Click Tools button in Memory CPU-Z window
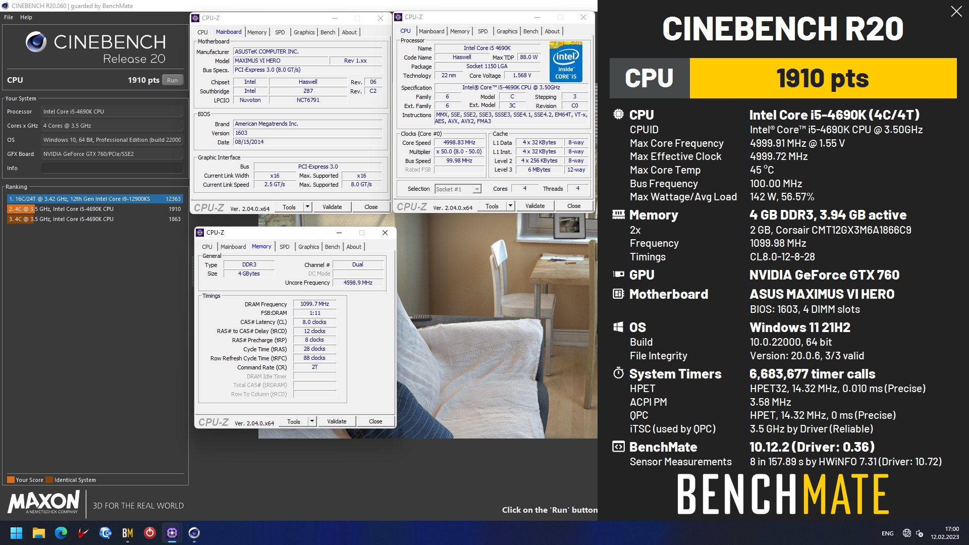Screen dimensions: 969x545 coord(294,421)
